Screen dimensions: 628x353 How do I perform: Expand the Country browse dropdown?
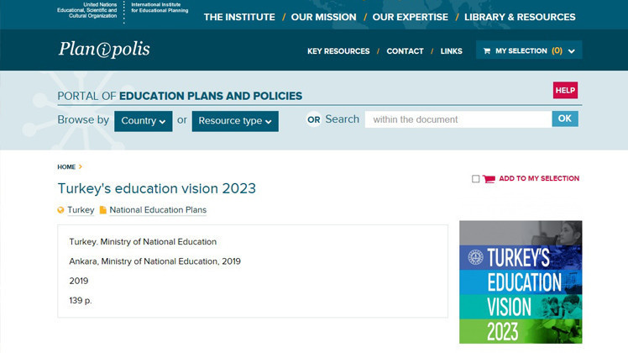point(143,121)
